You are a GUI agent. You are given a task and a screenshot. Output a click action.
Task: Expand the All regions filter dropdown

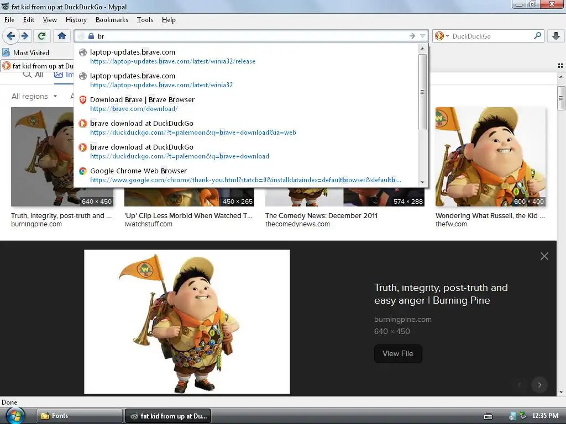34,96
